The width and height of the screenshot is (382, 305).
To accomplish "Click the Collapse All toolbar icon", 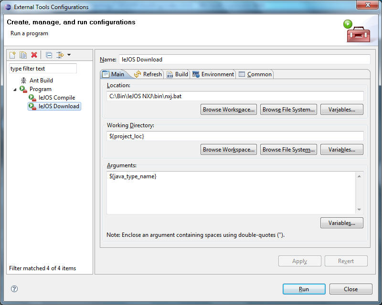I will coord(49,55).
